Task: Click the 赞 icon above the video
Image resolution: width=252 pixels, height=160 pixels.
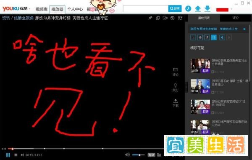Action: [x=180, y=18]
